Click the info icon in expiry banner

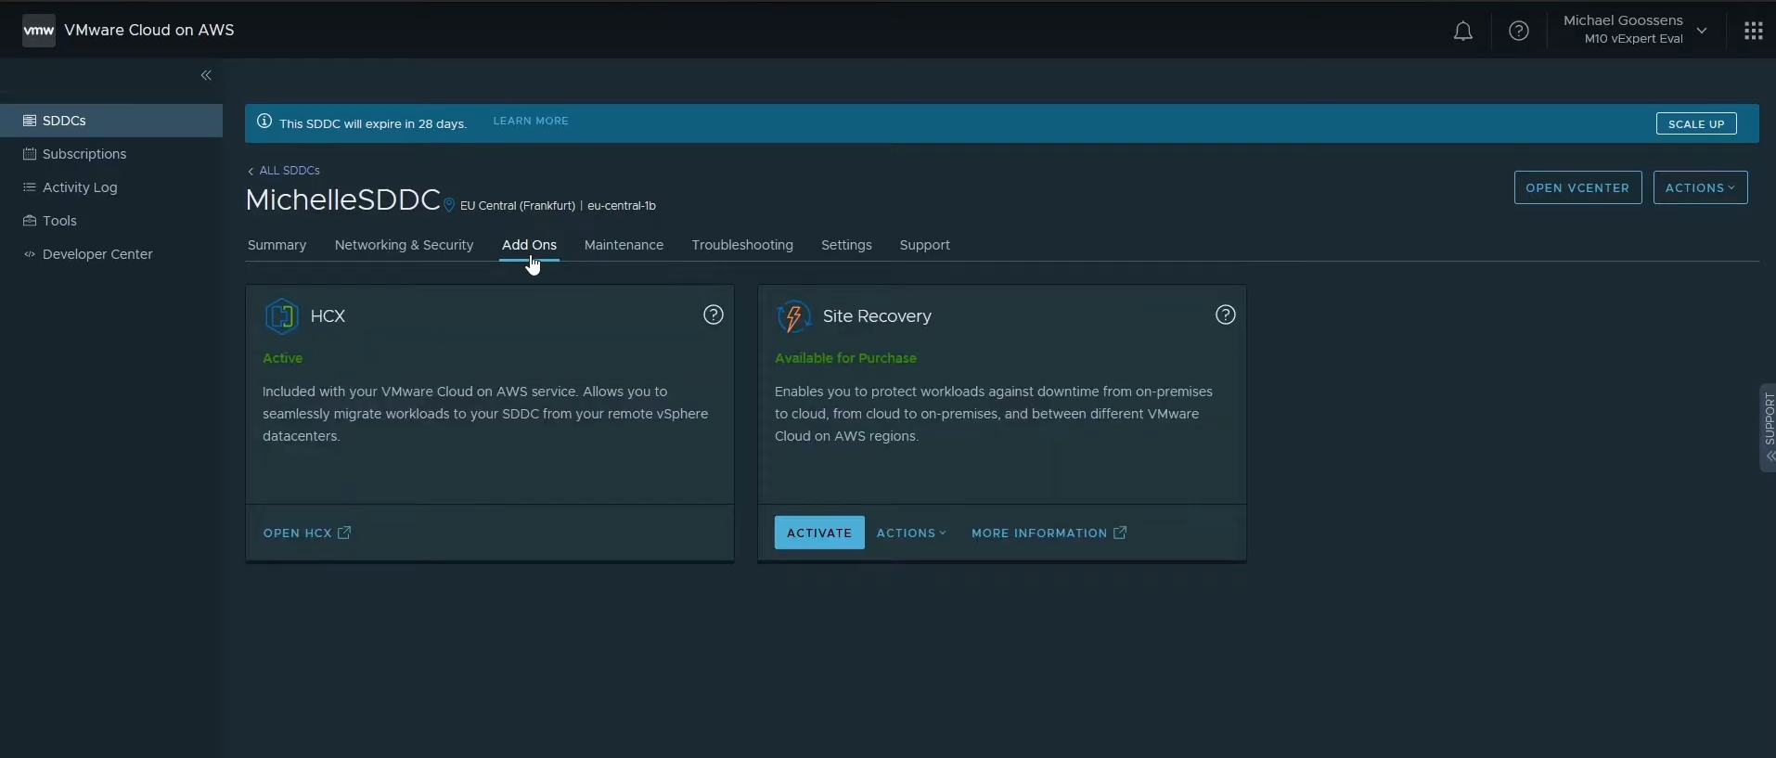click(x=264, y=122)
